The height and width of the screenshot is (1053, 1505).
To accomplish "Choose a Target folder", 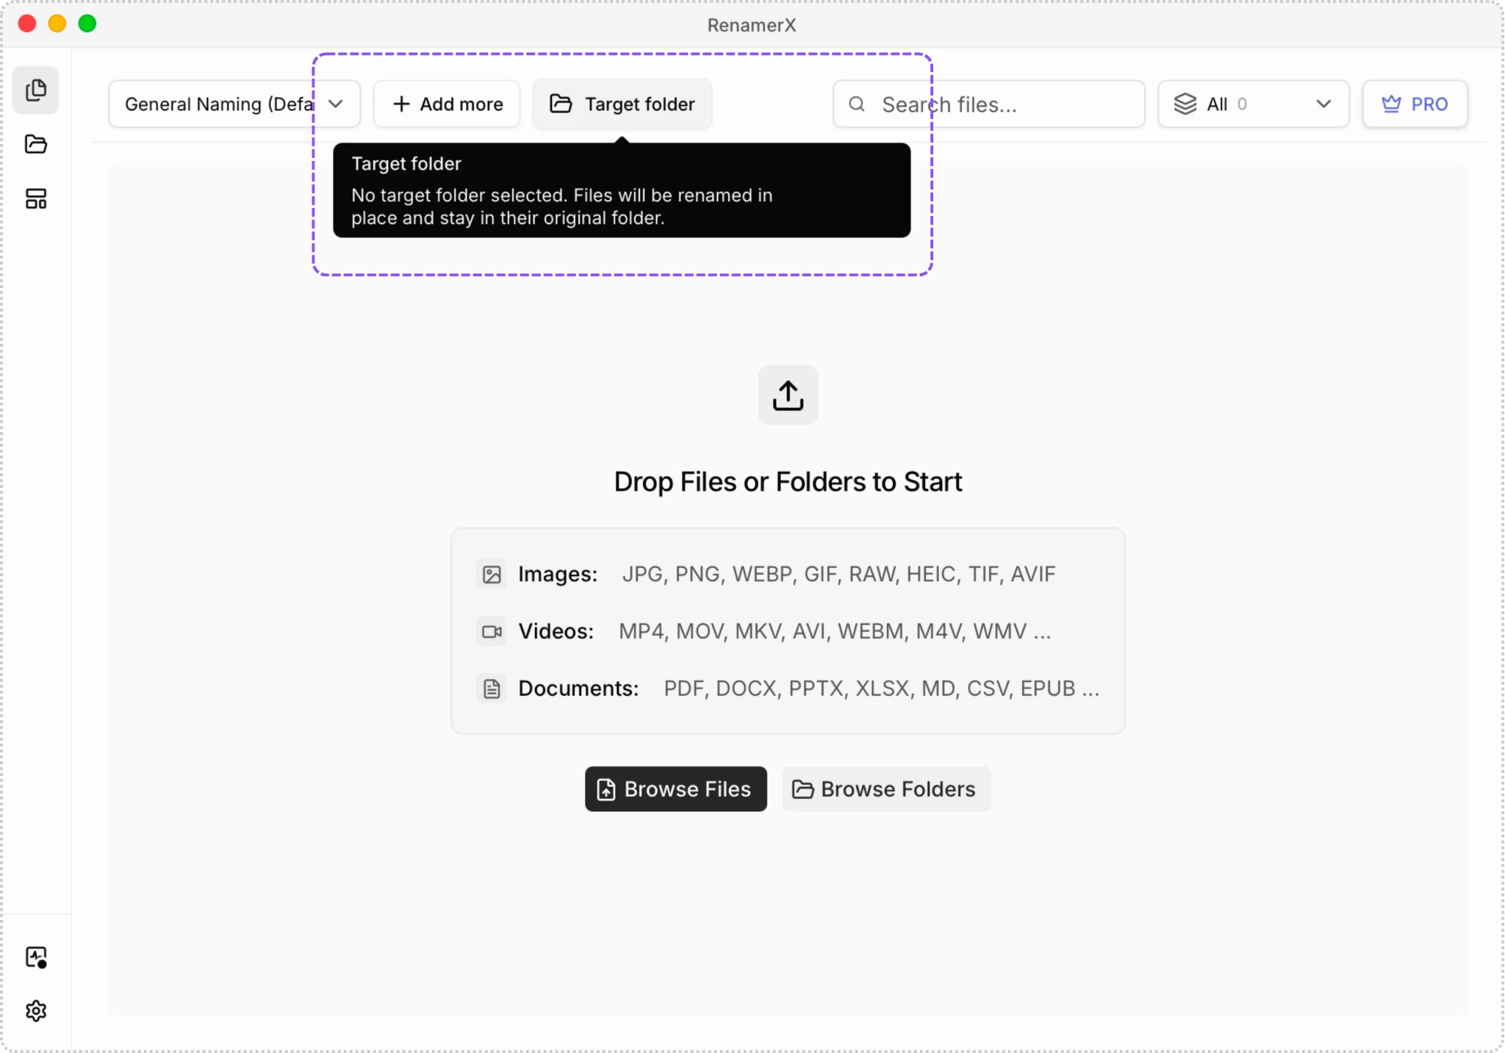I will click(622, 104).
